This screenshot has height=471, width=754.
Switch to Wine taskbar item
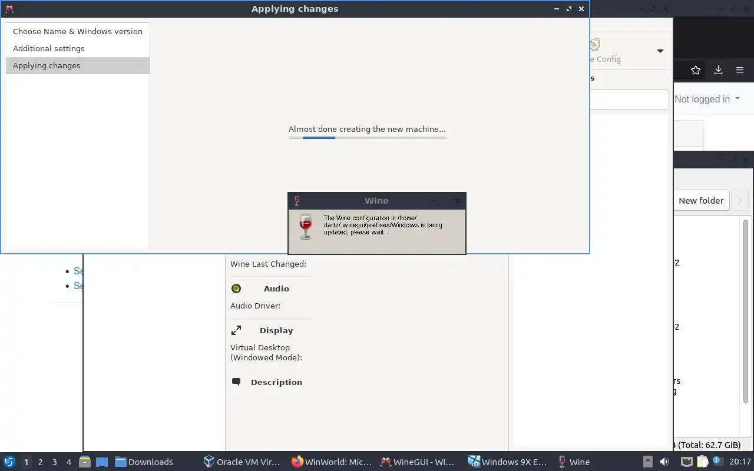coord(573,462)
